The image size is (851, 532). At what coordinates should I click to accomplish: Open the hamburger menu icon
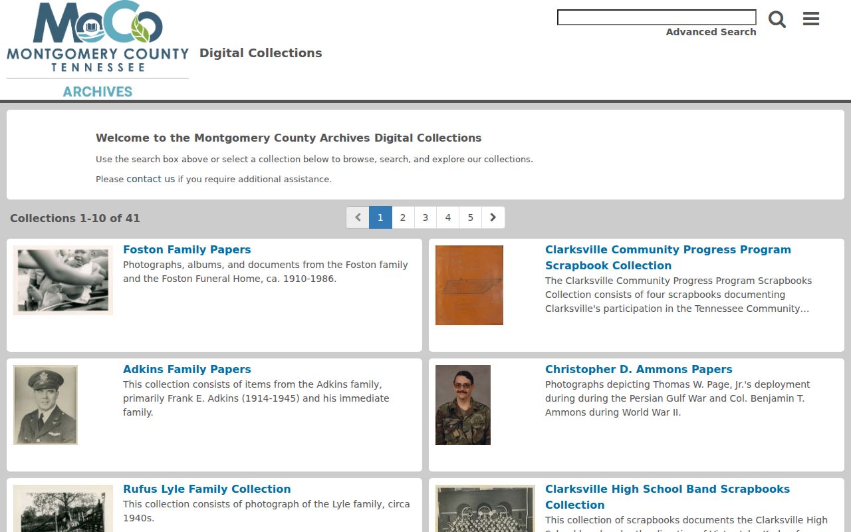[x=811, y=19]
